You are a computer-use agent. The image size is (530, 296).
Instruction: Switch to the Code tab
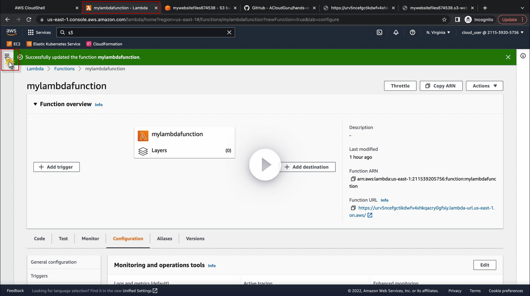pyautogui.click(x=40, y=239)
